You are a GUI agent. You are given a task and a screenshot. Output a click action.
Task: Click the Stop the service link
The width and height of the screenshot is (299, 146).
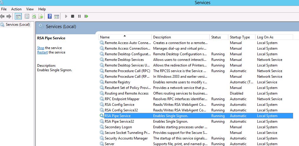coord(41,48)
